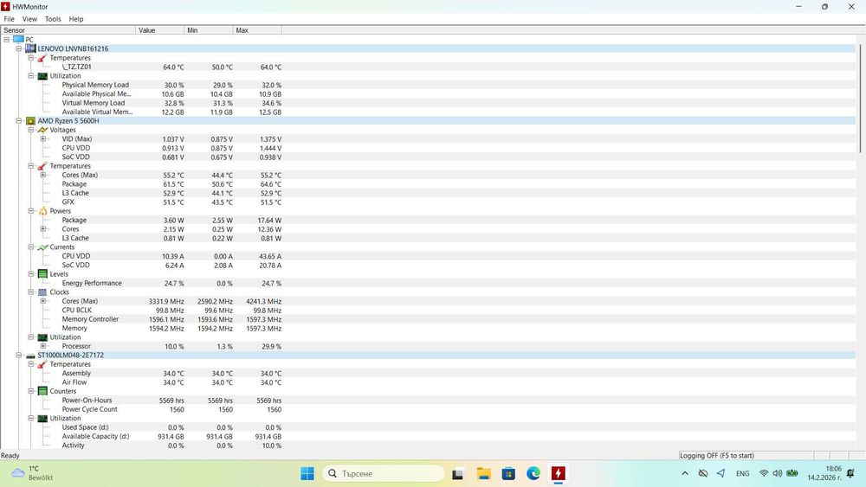Viewport: 866px width, 487px height.
Task: Open the Help menu
Action: [75, 19]
